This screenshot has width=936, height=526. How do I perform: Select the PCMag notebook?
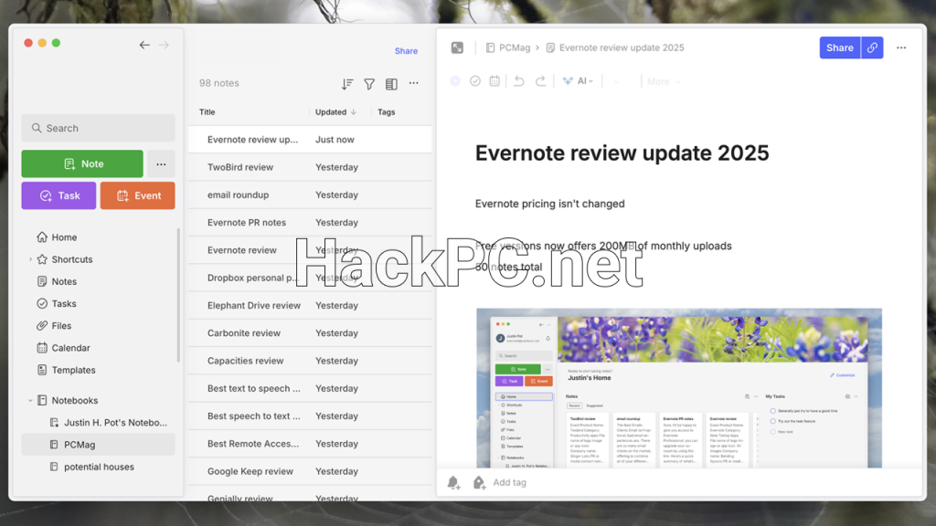tap(98, 445)
